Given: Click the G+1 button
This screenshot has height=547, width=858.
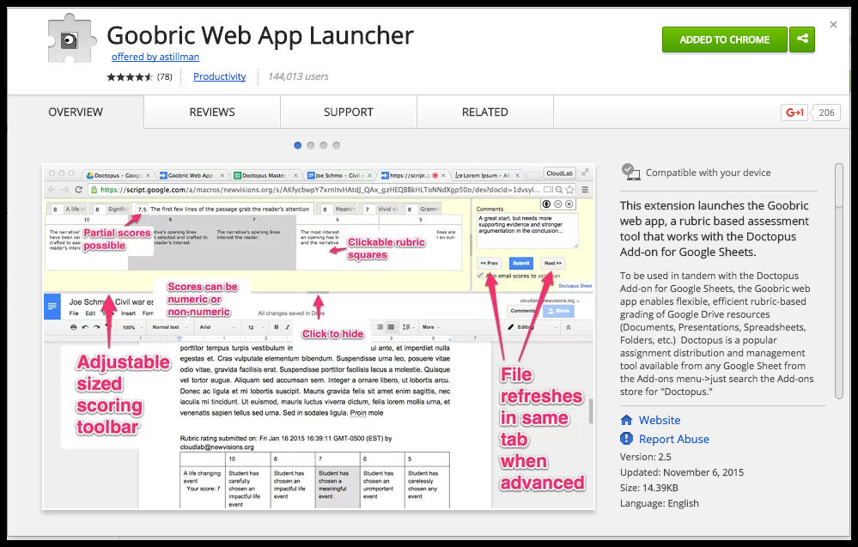Looking at the screenshot, I should (x=794, y=112).
